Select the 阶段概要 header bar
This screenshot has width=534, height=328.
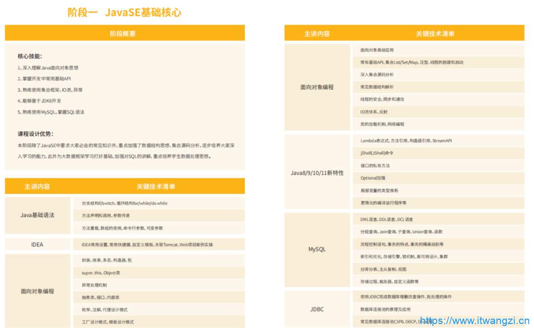(124, 34)
